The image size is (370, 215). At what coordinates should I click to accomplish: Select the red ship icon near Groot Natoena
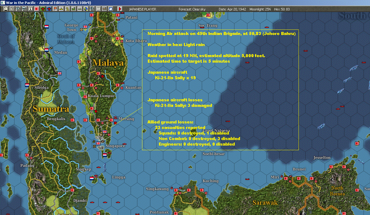tap(228, 121)
